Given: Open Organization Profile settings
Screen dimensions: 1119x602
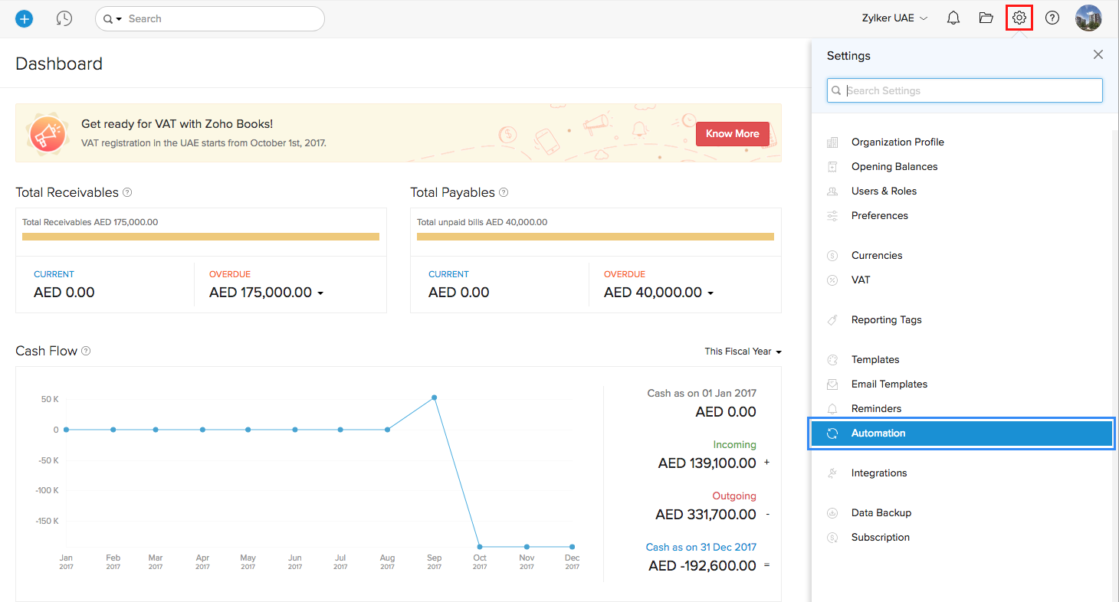Looking at the screenshot, I should 897,142.
